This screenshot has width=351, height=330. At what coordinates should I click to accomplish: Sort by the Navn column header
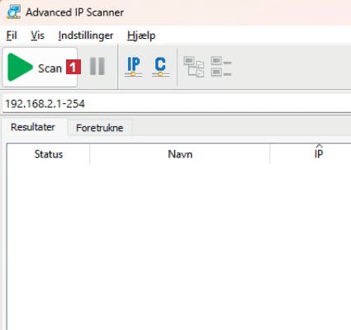point(180,154)
